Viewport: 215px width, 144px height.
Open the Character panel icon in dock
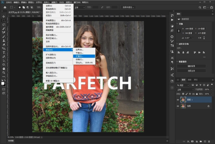pyautogui.click(x=172, y=58)
